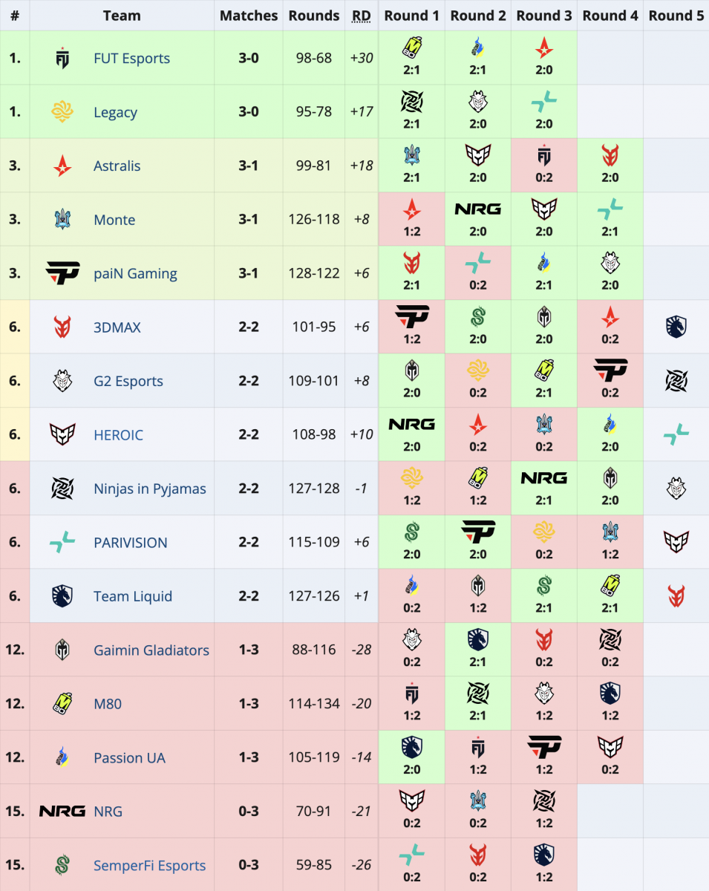
Task: Select the G2 Esports logo in the Team column
Action: pos(62,381)
